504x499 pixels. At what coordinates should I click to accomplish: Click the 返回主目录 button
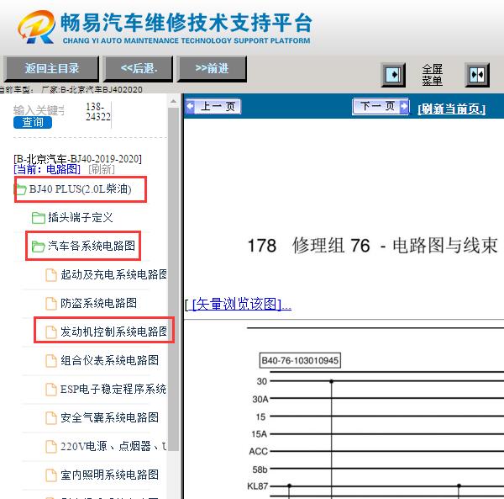point(51,68)
